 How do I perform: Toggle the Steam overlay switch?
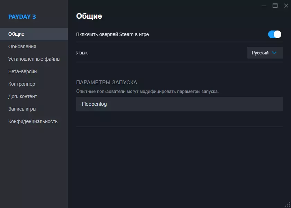[x=274, y=34]
